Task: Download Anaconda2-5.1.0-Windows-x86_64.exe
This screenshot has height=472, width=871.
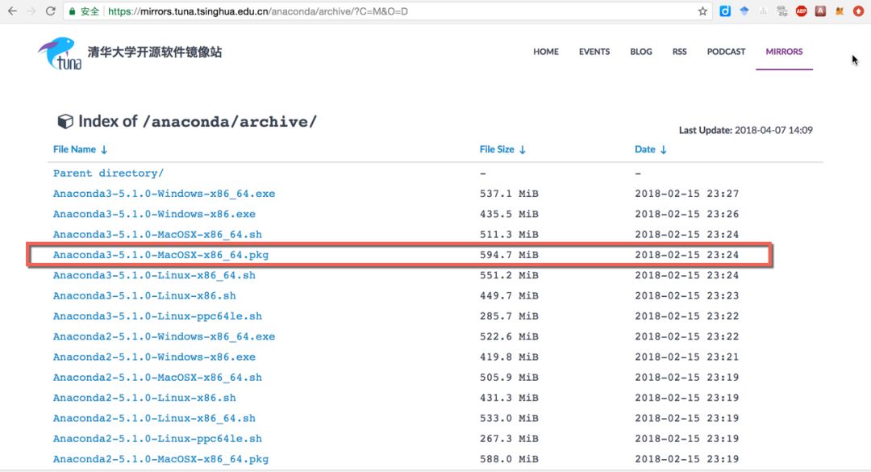Action: tap(164, 336)
